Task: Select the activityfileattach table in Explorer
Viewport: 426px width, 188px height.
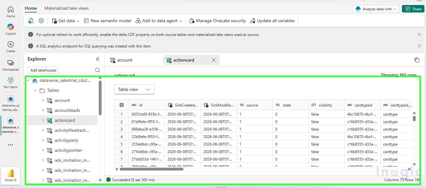Action: 72,130
